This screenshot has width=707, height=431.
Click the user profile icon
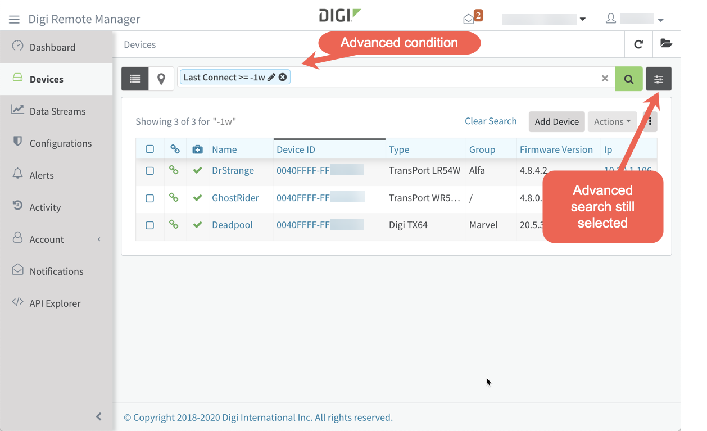point(611,19)
